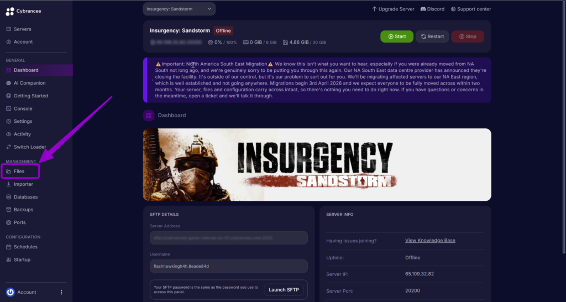
Task: Click the Schedules calendar icon
Action: [9, 247]
